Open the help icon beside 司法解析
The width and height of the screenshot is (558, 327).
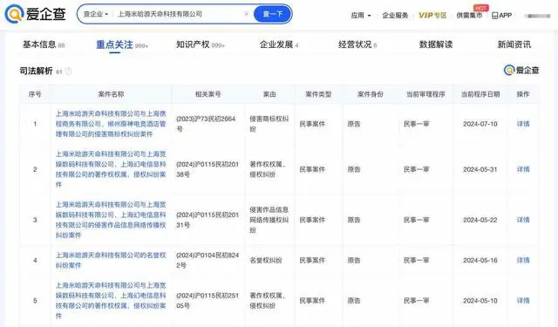(x=68, y=72)
